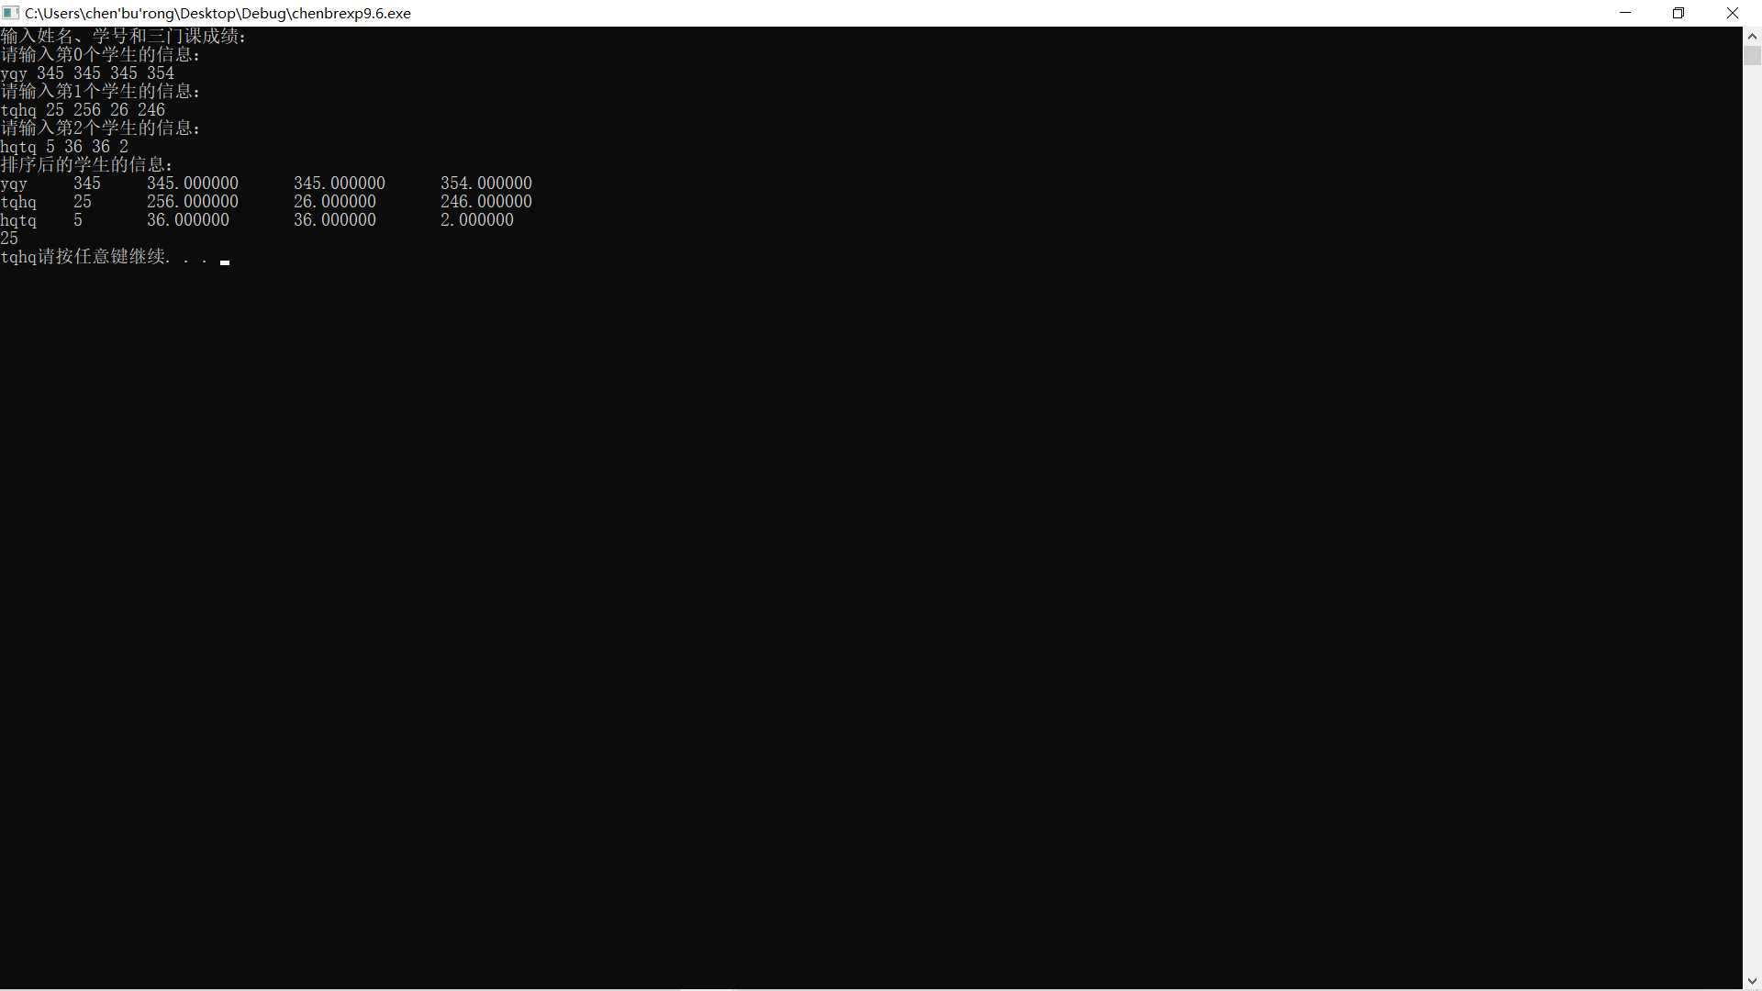1762x991 pixels.
Task: Click the standalone '25' output line
Action: coord(9,239)
